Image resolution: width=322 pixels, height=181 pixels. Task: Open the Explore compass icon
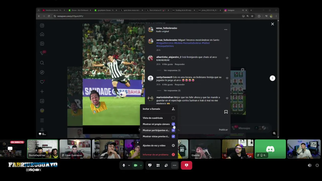pos(42,72)
